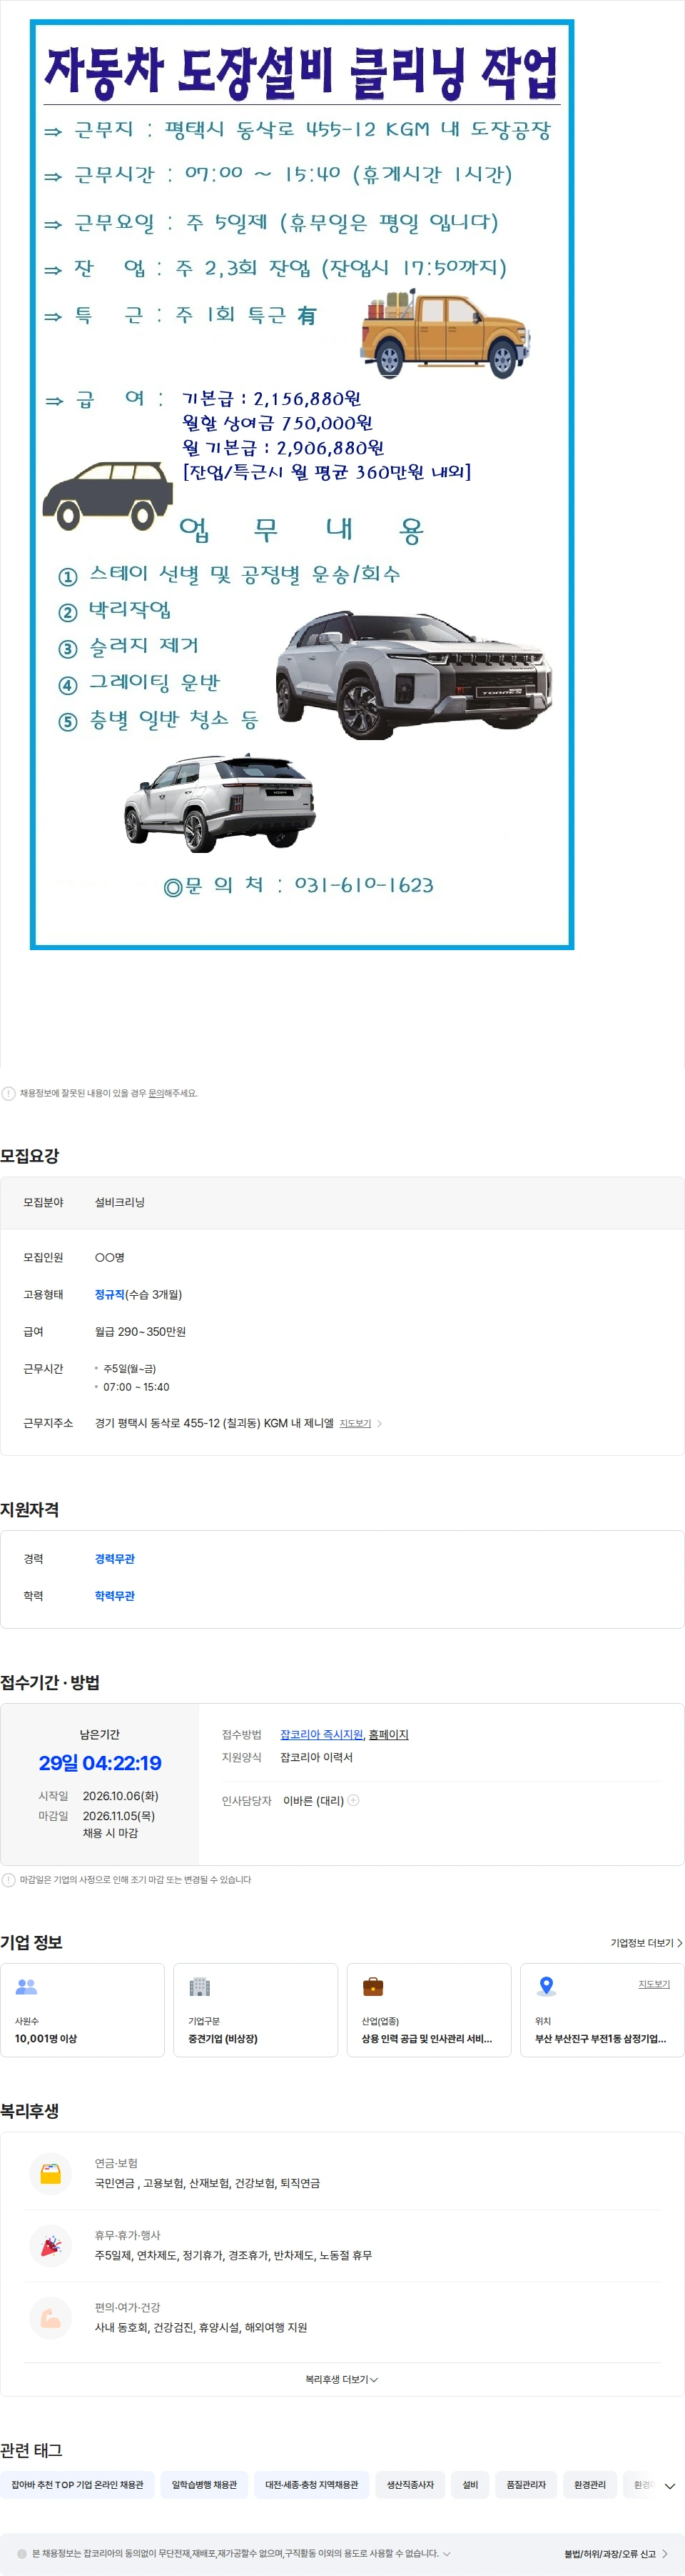This screenshot has height=2576, width=685.
Task: Click the 설비크리닝 recruitment field text
Action: [120, 1202]
